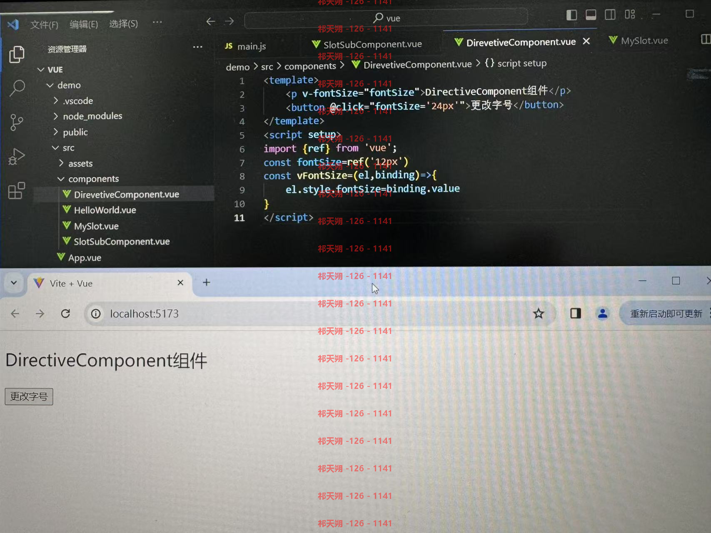This screenshot has height=533, width=711.
Task: Bookmark this page with the star icon
Action: pos(539,314)
